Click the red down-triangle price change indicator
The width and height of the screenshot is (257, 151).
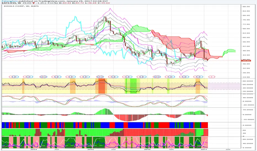pyautogui.click(x=33, y=3)
